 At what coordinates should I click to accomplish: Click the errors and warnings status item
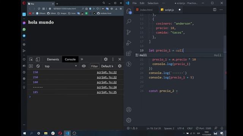[132, 128]
